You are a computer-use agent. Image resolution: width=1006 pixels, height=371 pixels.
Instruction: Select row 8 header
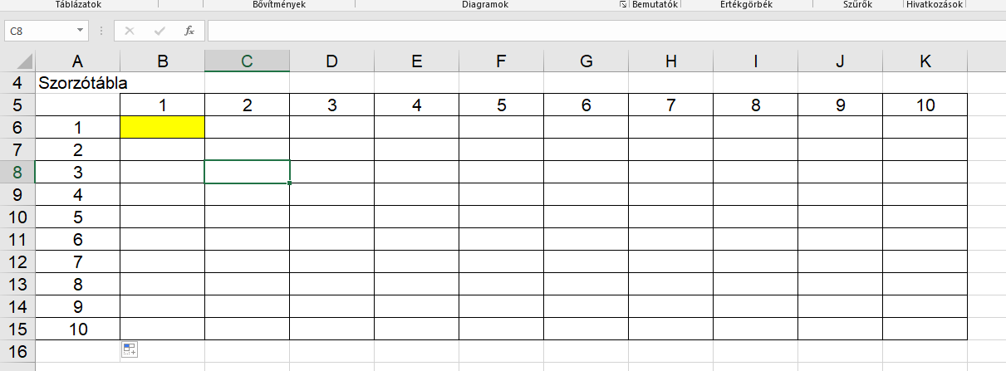click(x=17, y=172)
